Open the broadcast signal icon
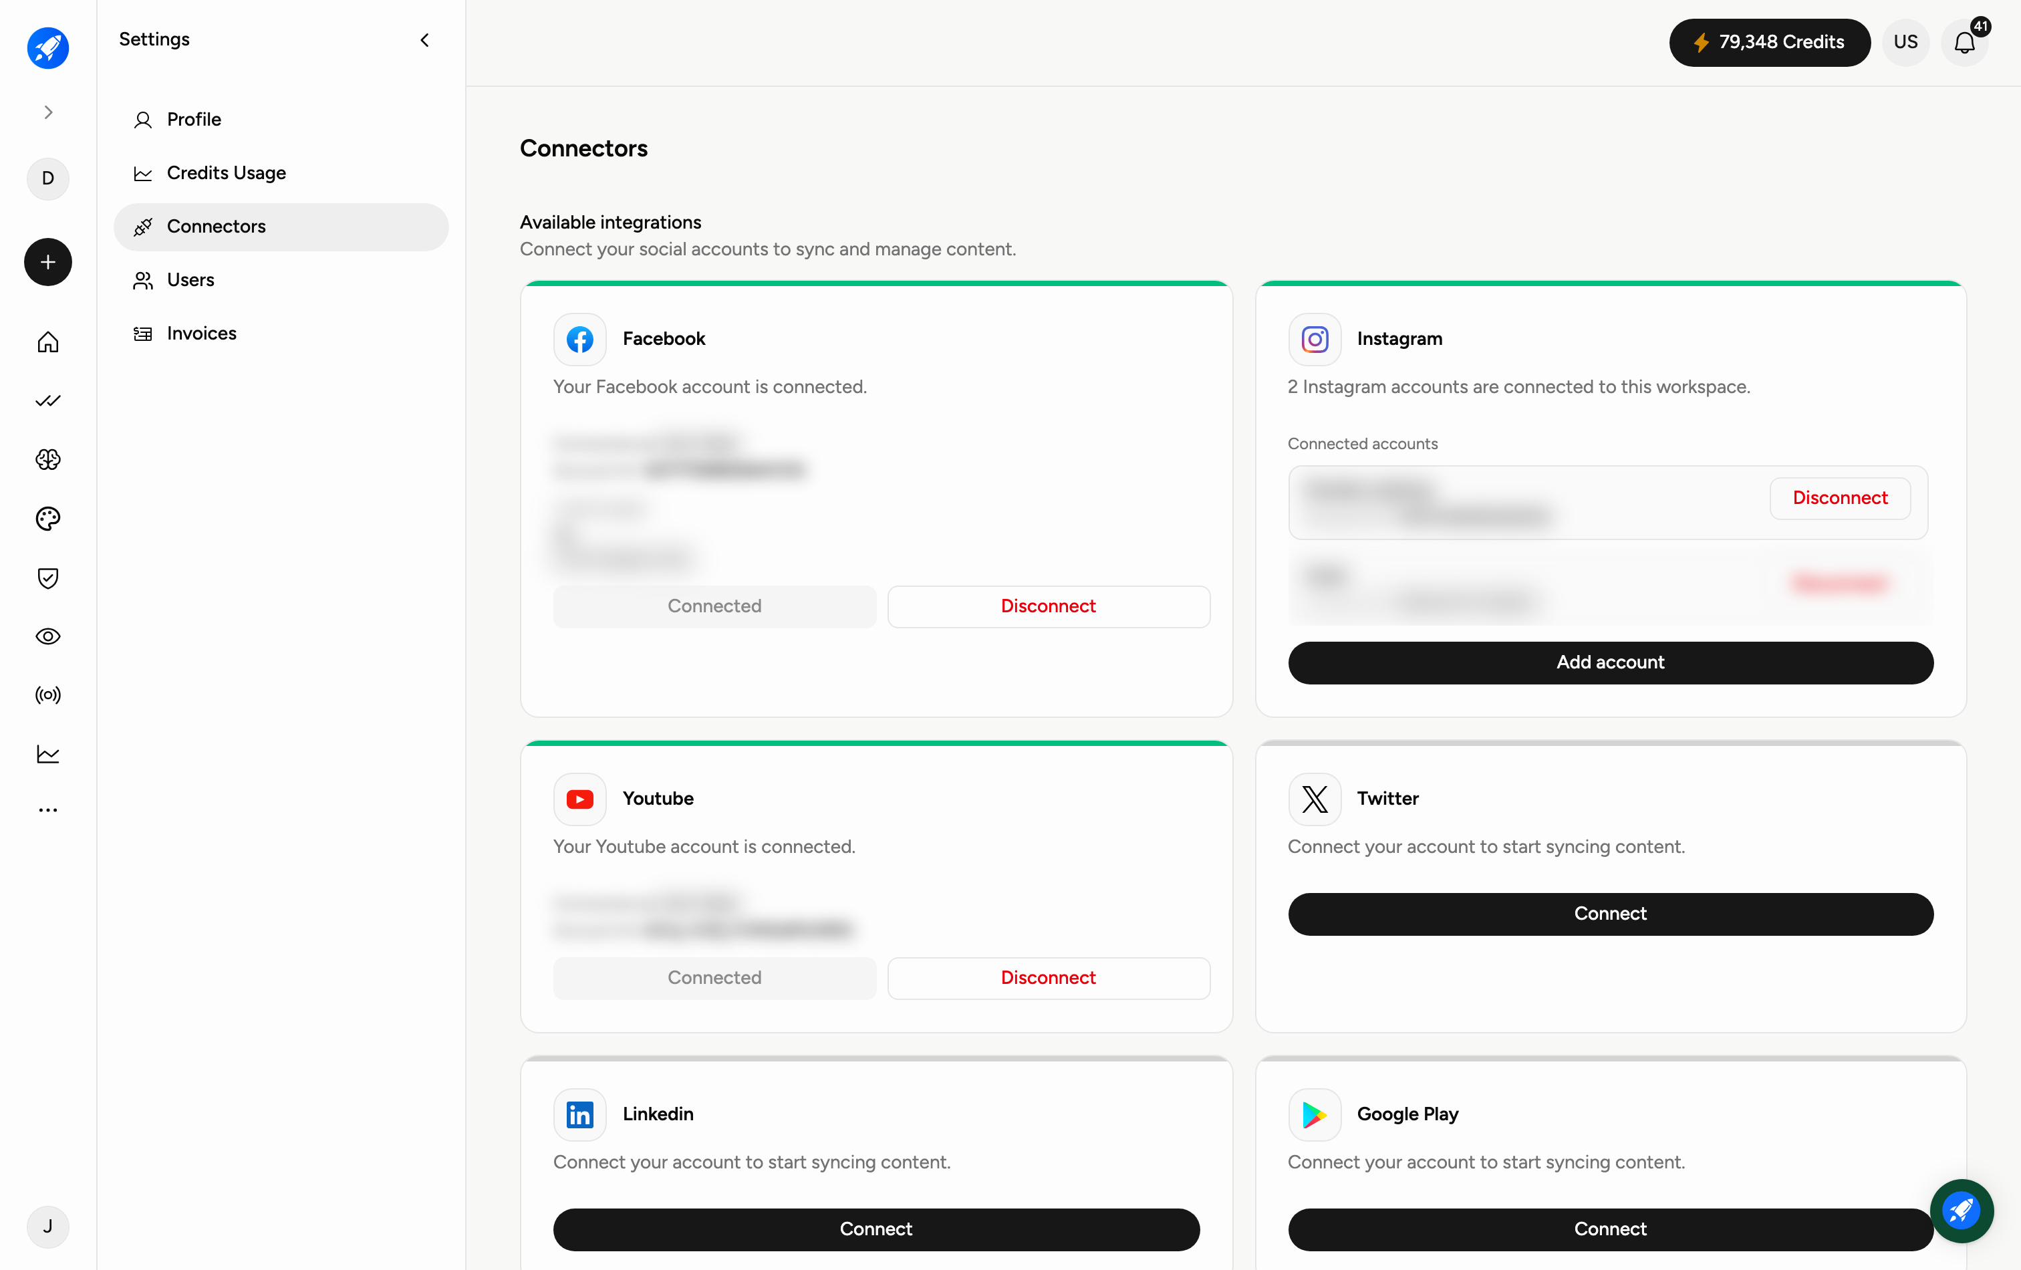 pyautogui.click(x=48, y=695)
